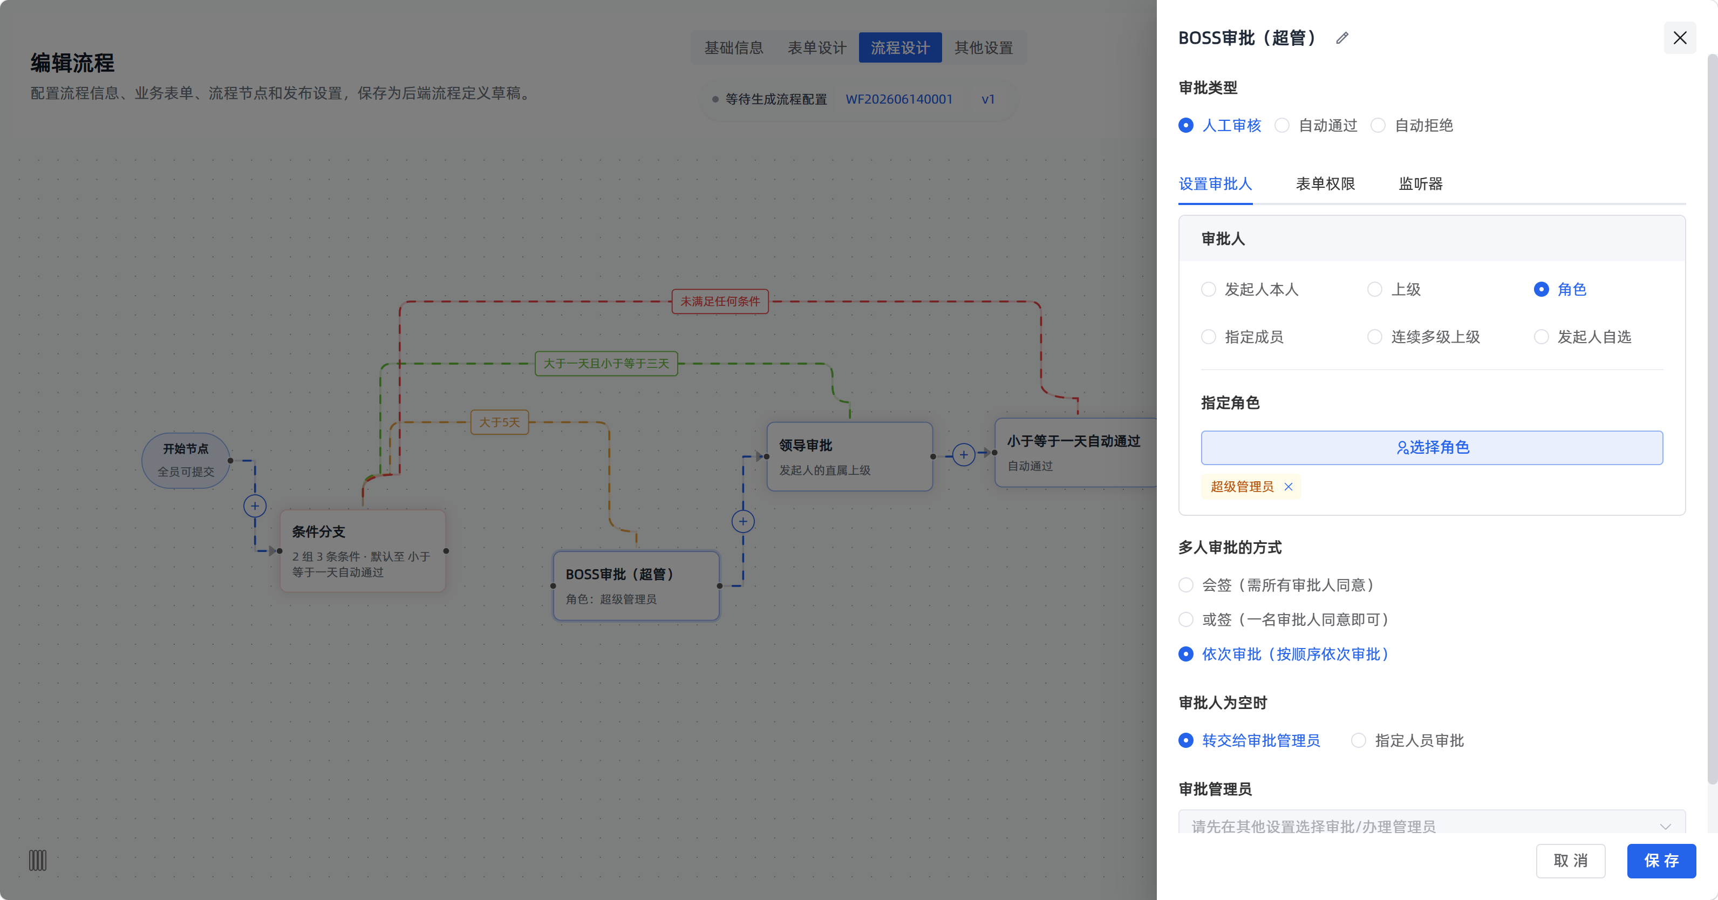Switch to 表单权限 tab

click(1325, 184)
